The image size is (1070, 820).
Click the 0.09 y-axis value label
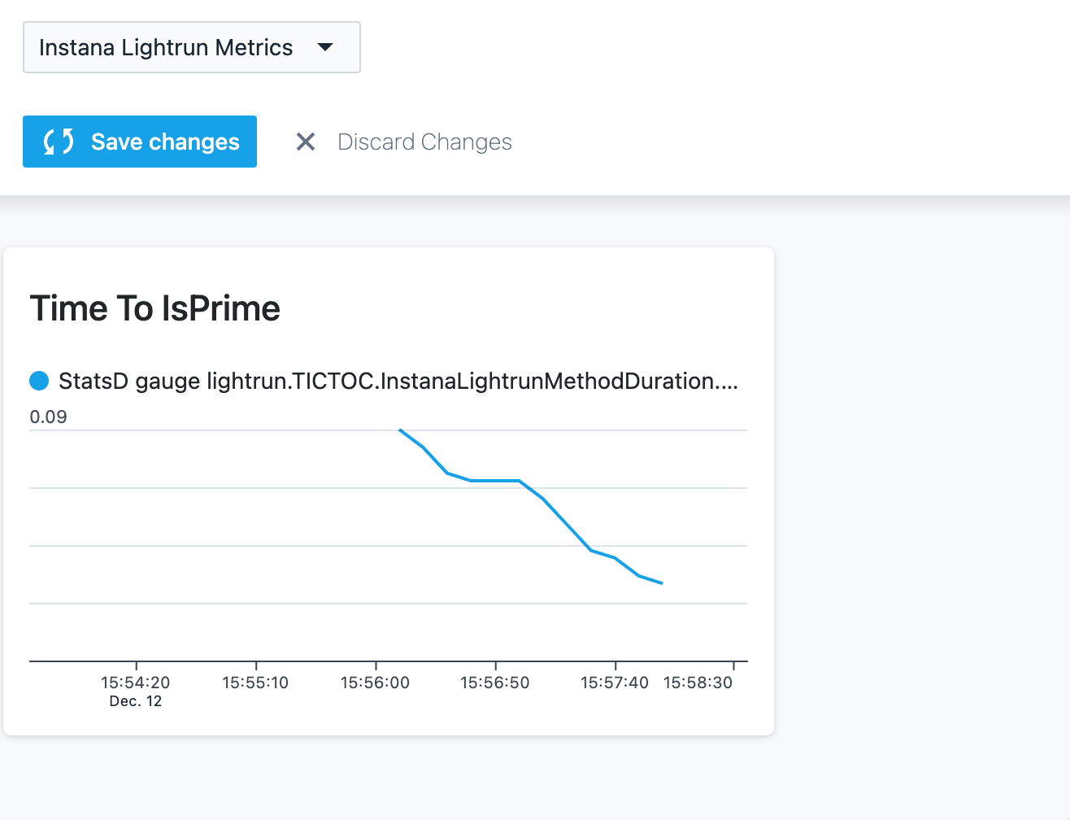coord(49,417)
